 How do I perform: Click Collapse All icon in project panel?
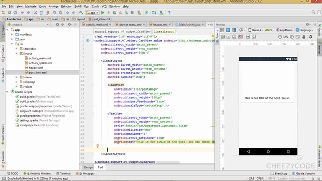pyautogui.click(x=63, y=25)
